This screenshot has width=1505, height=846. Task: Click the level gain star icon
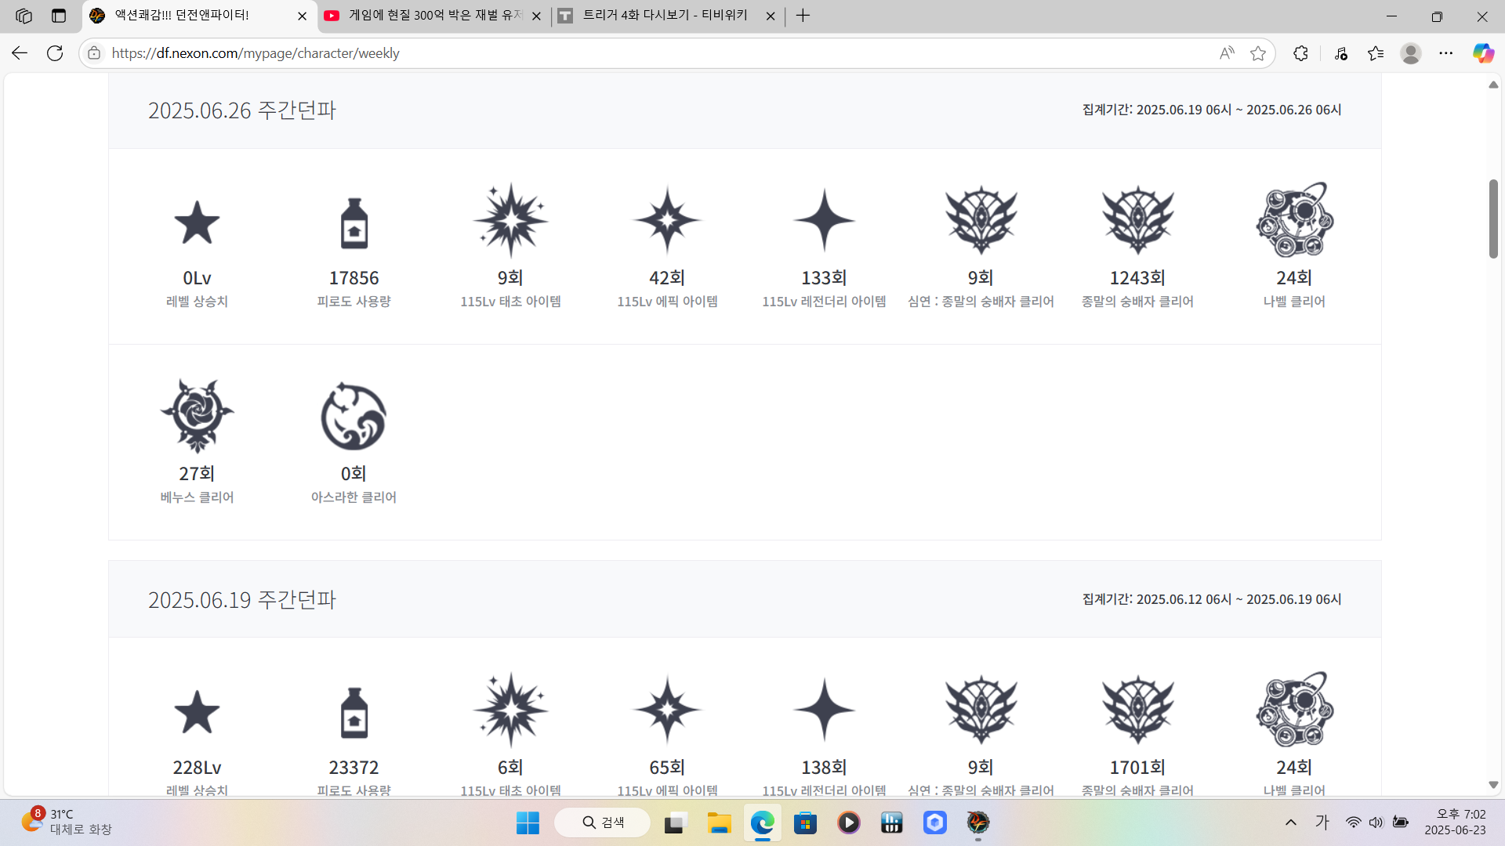pos(197,222)
